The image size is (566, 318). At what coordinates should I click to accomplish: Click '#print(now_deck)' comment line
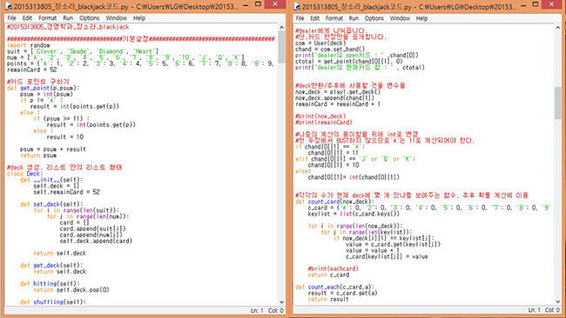coord(320,116)
